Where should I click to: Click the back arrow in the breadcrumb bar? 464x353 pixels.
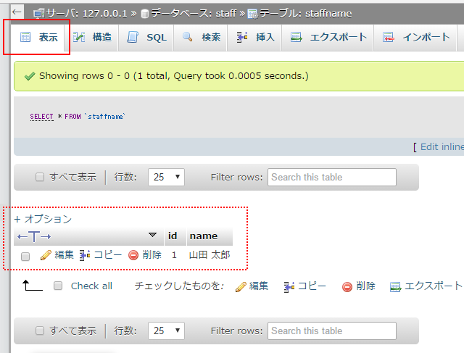click(17, 12)
